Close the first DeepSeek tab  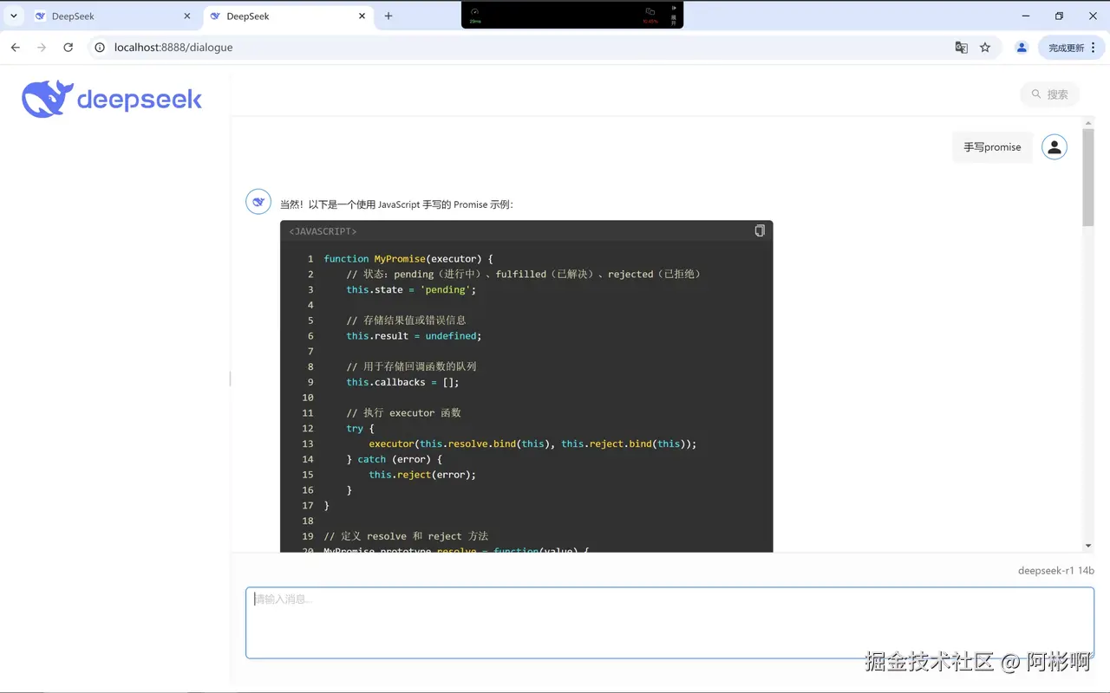coord(188,16)
